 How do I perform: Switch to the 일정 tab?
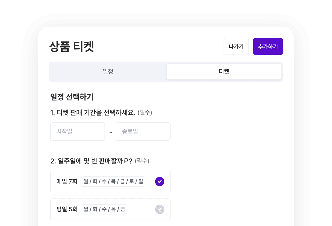click(108, 71)
